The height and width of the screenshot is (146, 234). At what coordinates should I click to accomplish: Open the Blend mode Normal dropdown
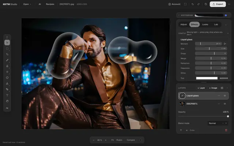(218, 123)
